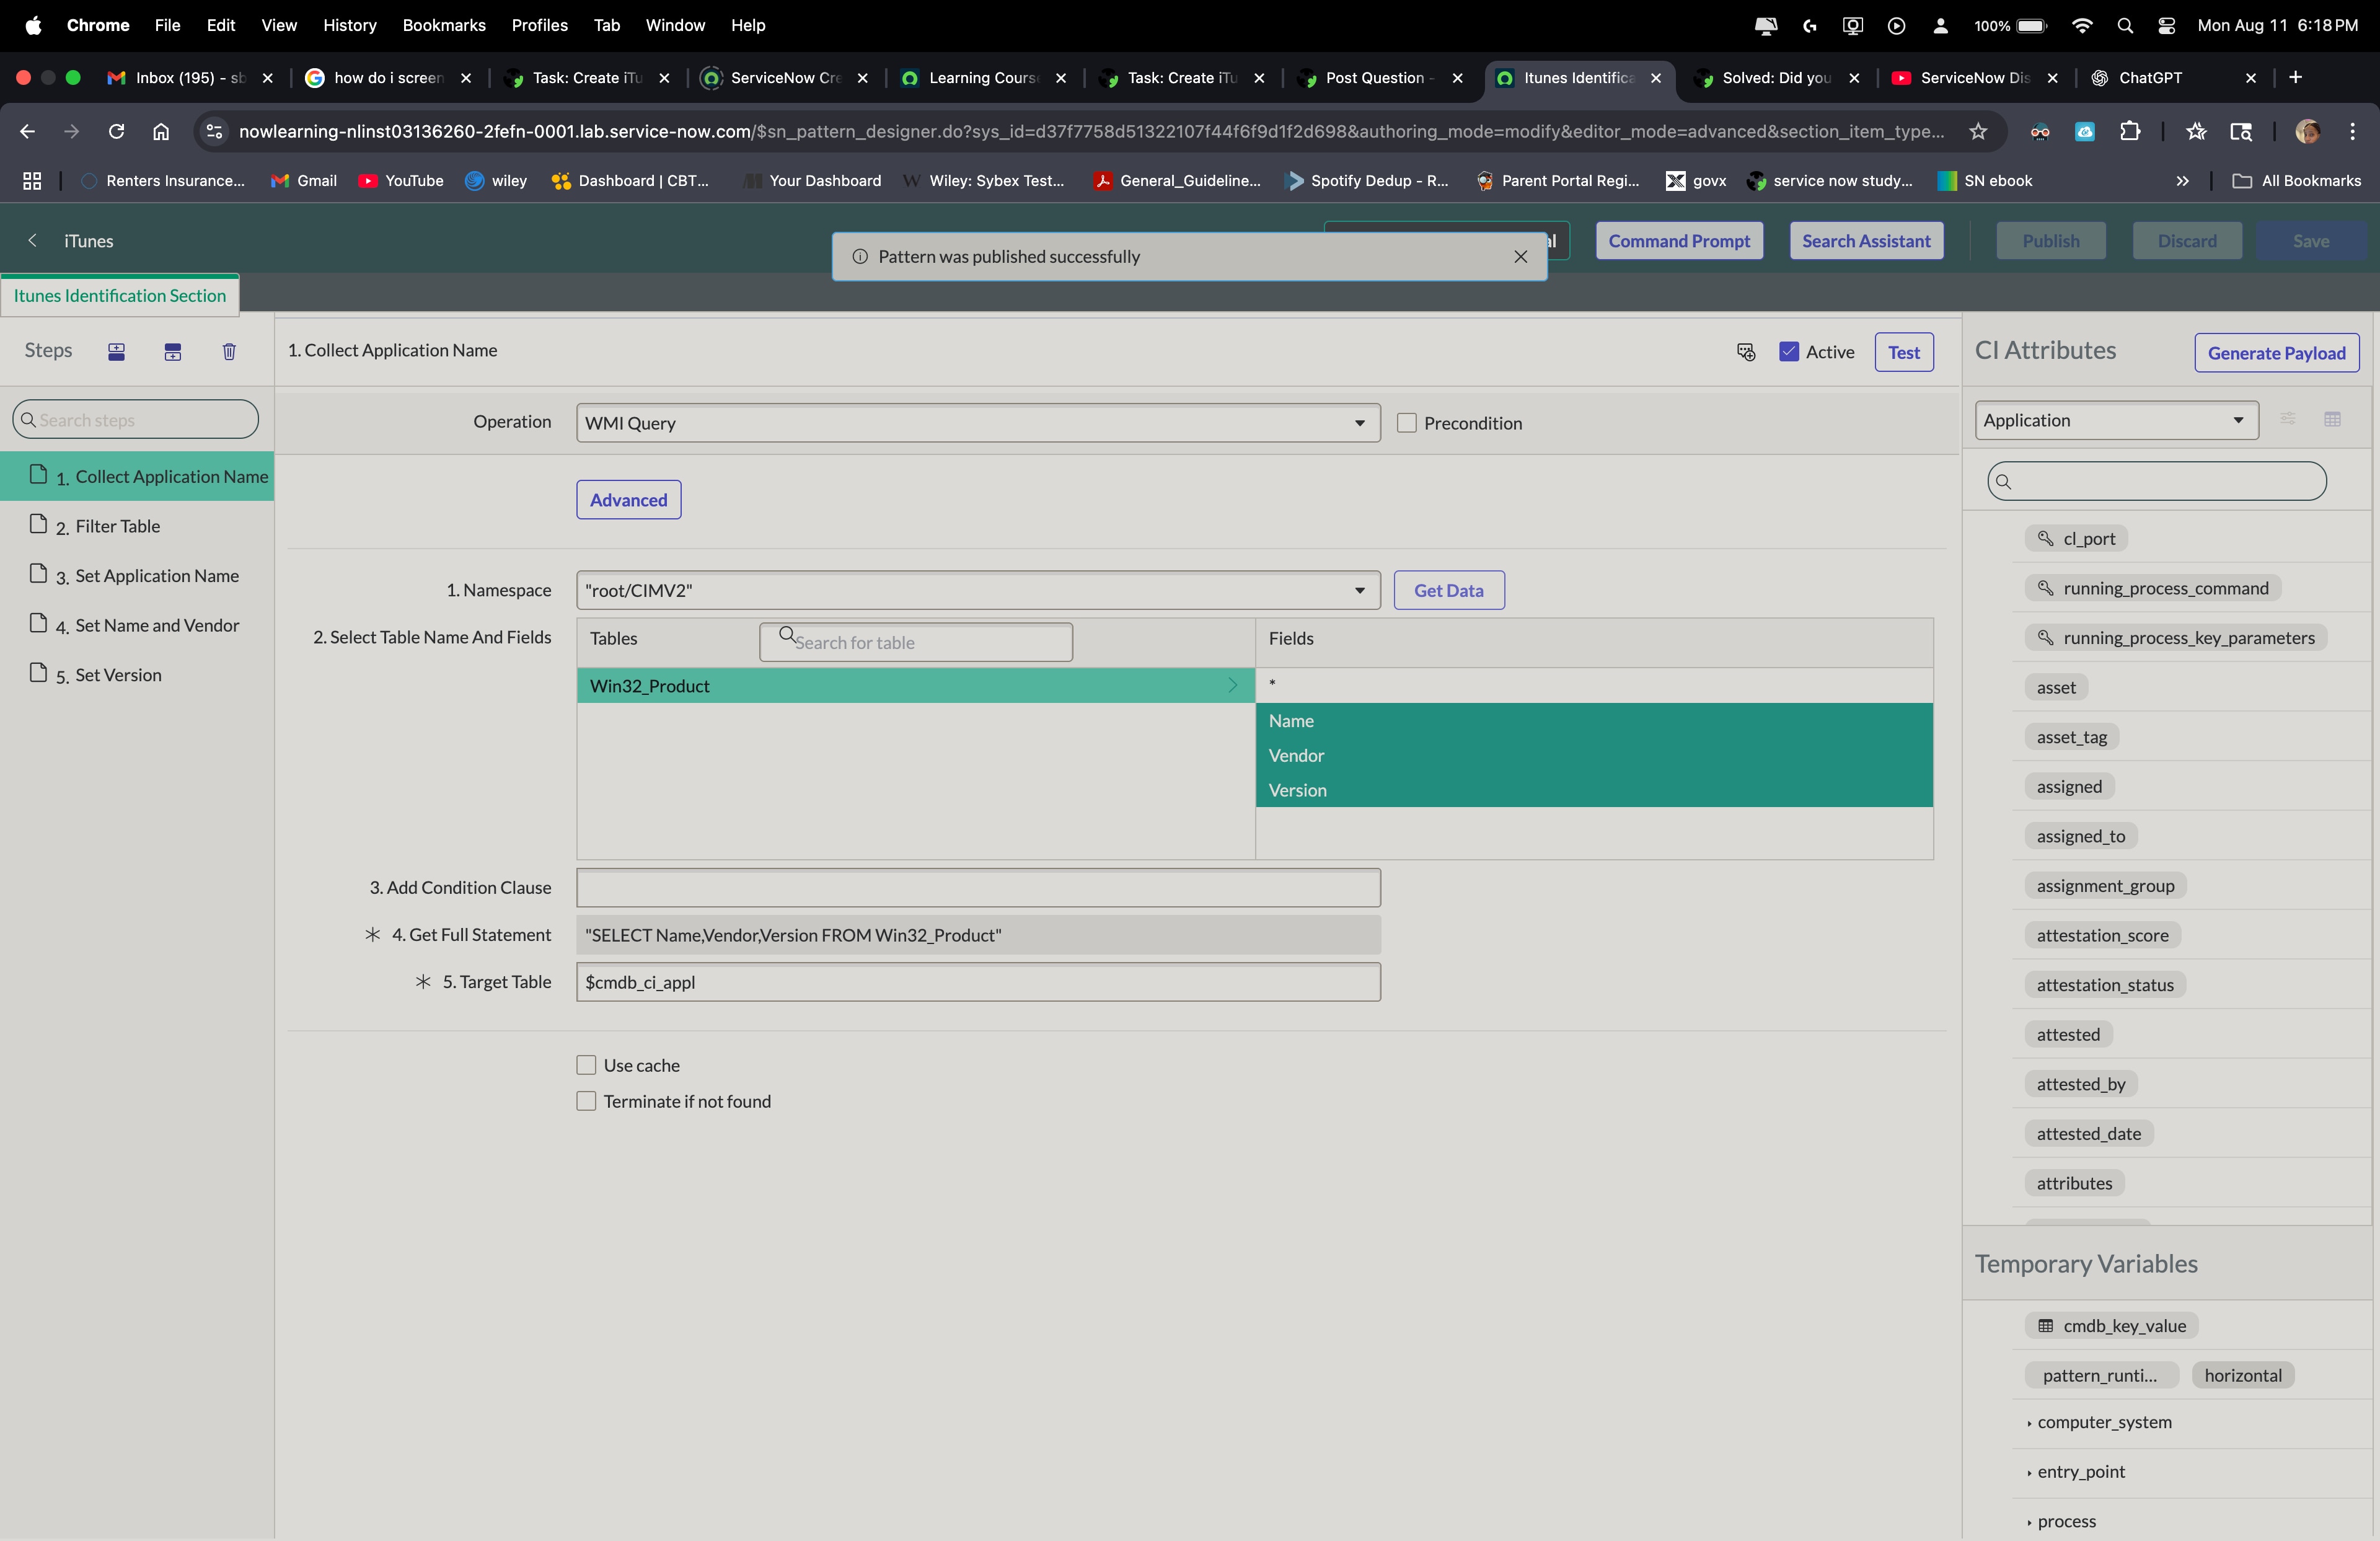2380x1541 pixels.
Task: Click the Add Condition Clause field
Action: 977,888
